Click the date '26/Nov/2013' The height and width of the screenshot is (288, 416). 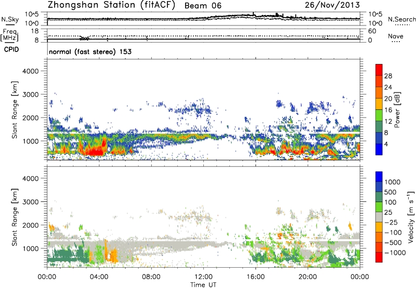coord(332,5)
